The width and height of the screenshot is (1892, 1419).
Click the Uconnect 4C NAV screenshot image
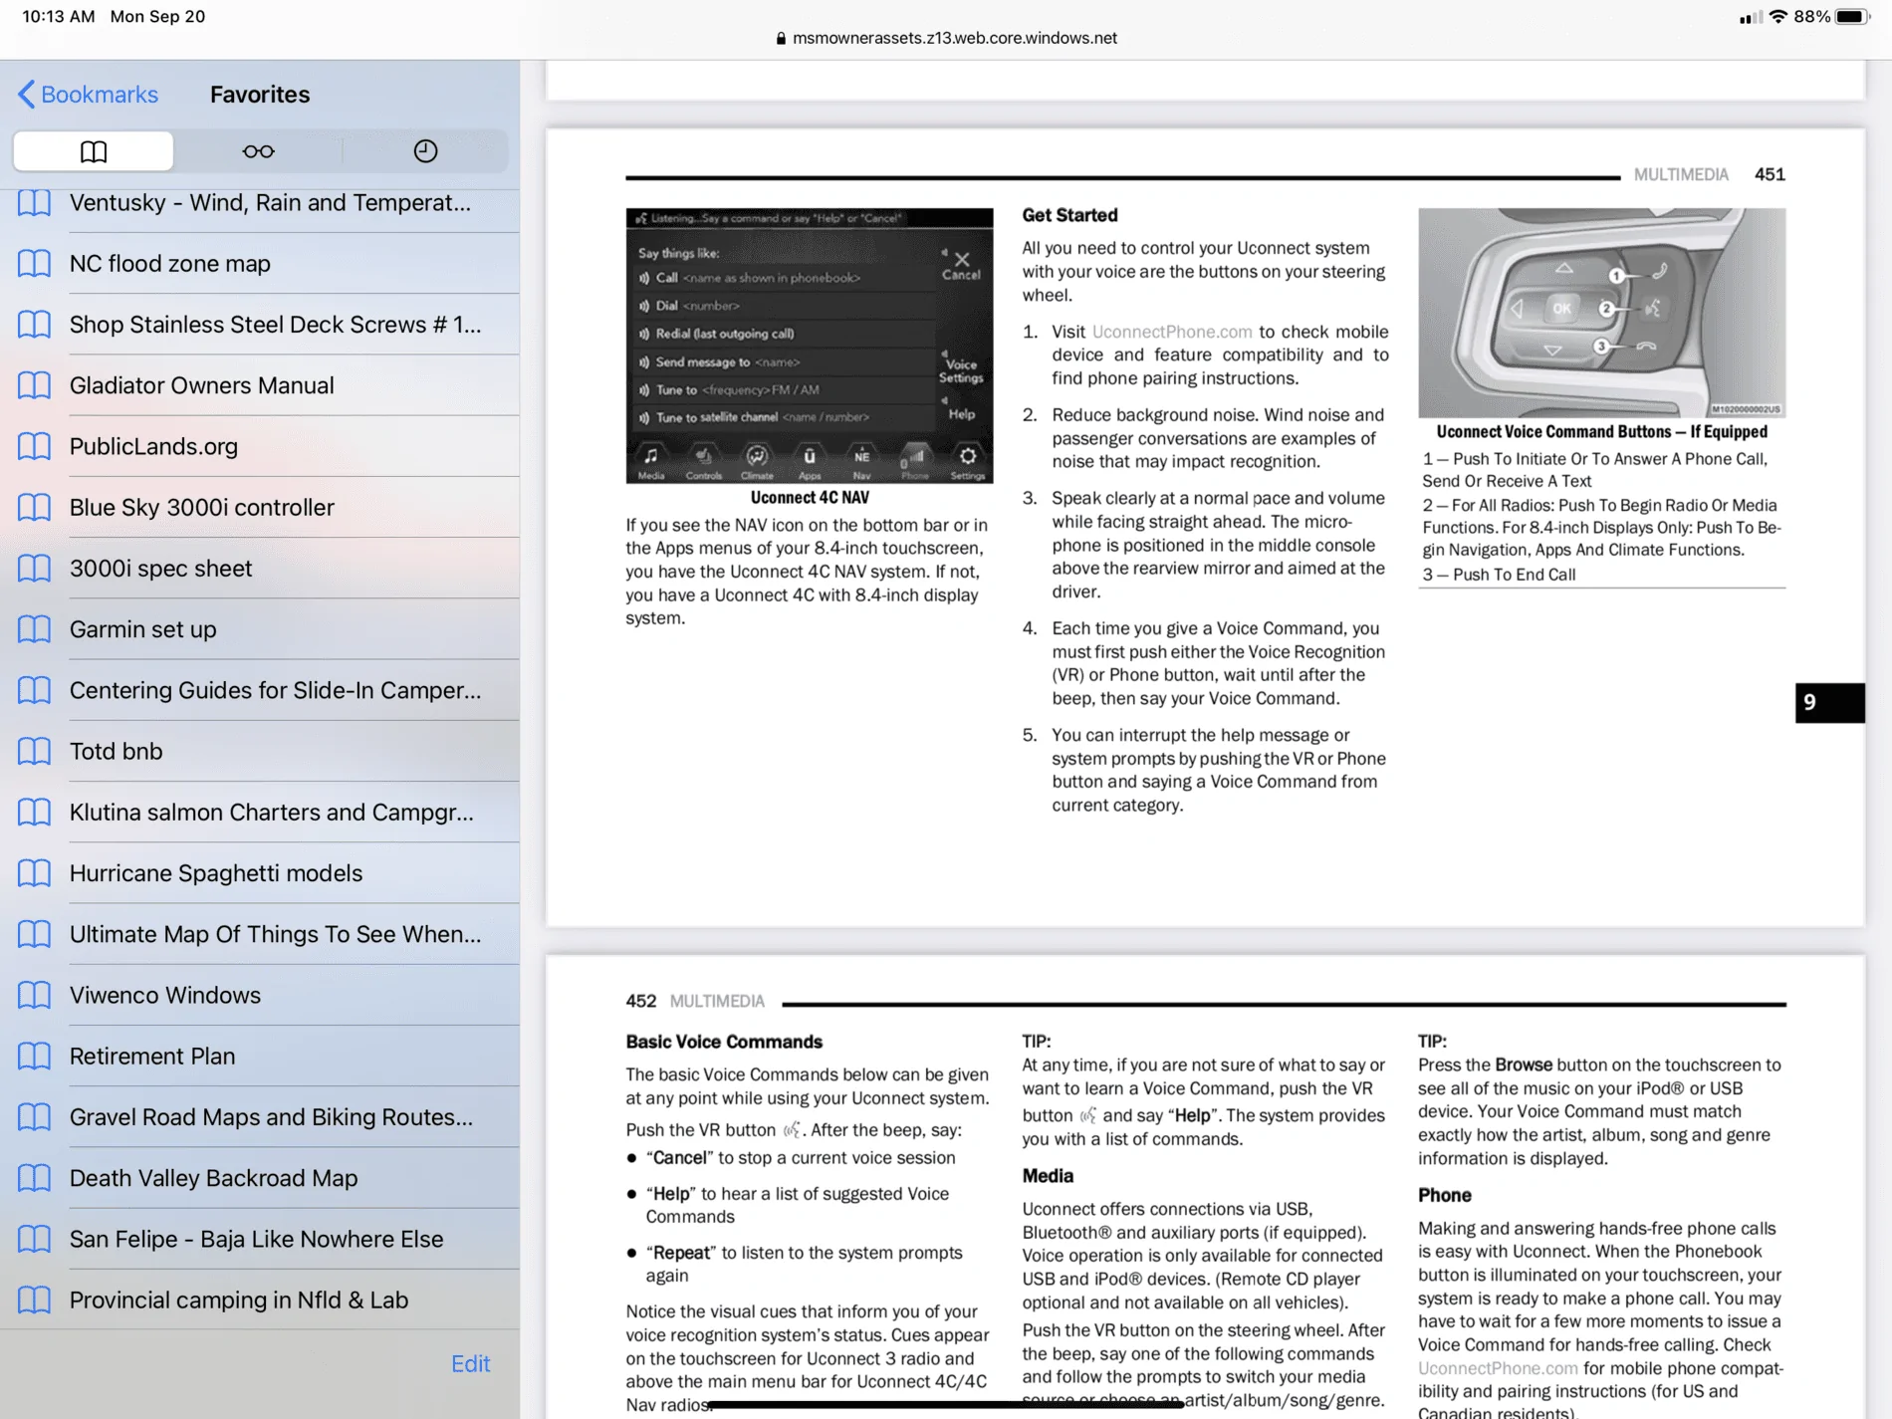coord(809,346)
